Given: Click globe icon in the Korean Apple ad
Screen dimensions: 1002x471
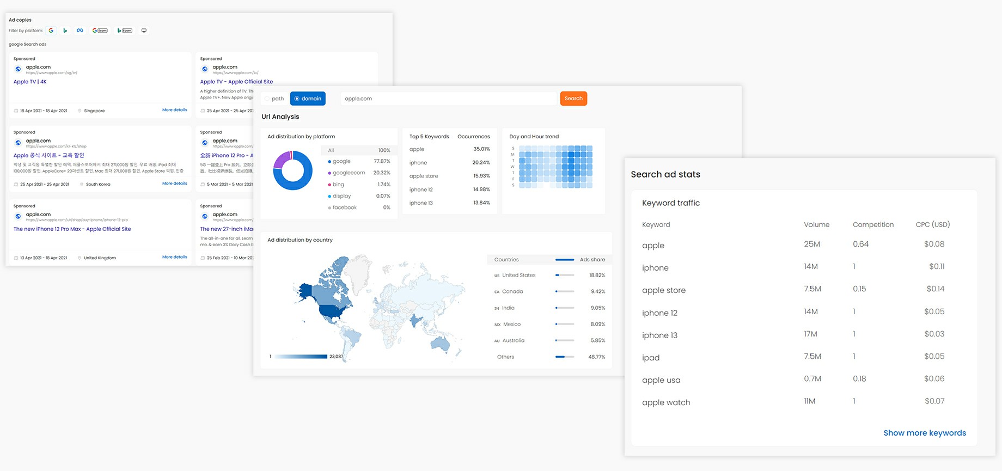Looking at the screenshot, I should pyautogui.click(x=18, y=143).
